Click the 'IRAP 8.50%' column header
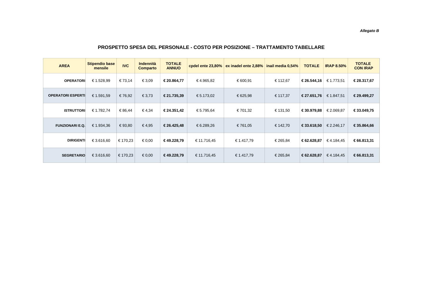The height and width of the screenshot is (299, 423). (335, 66)
